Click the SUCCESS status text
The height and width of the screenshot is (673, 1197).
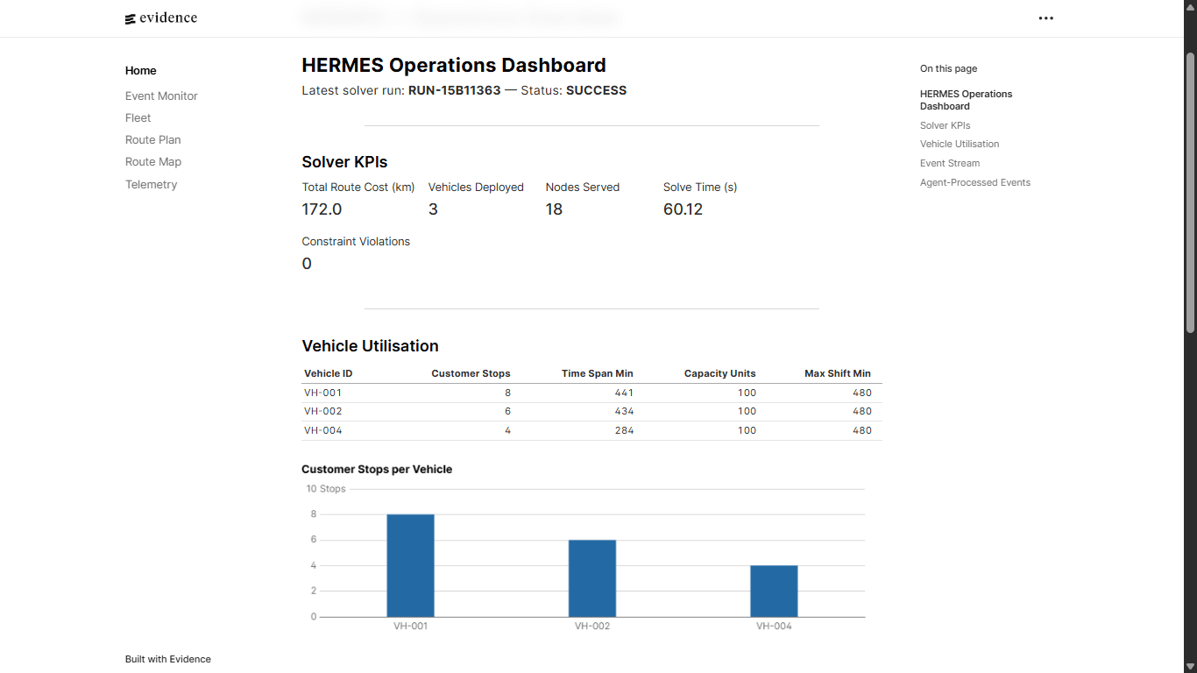coord(597,90)
